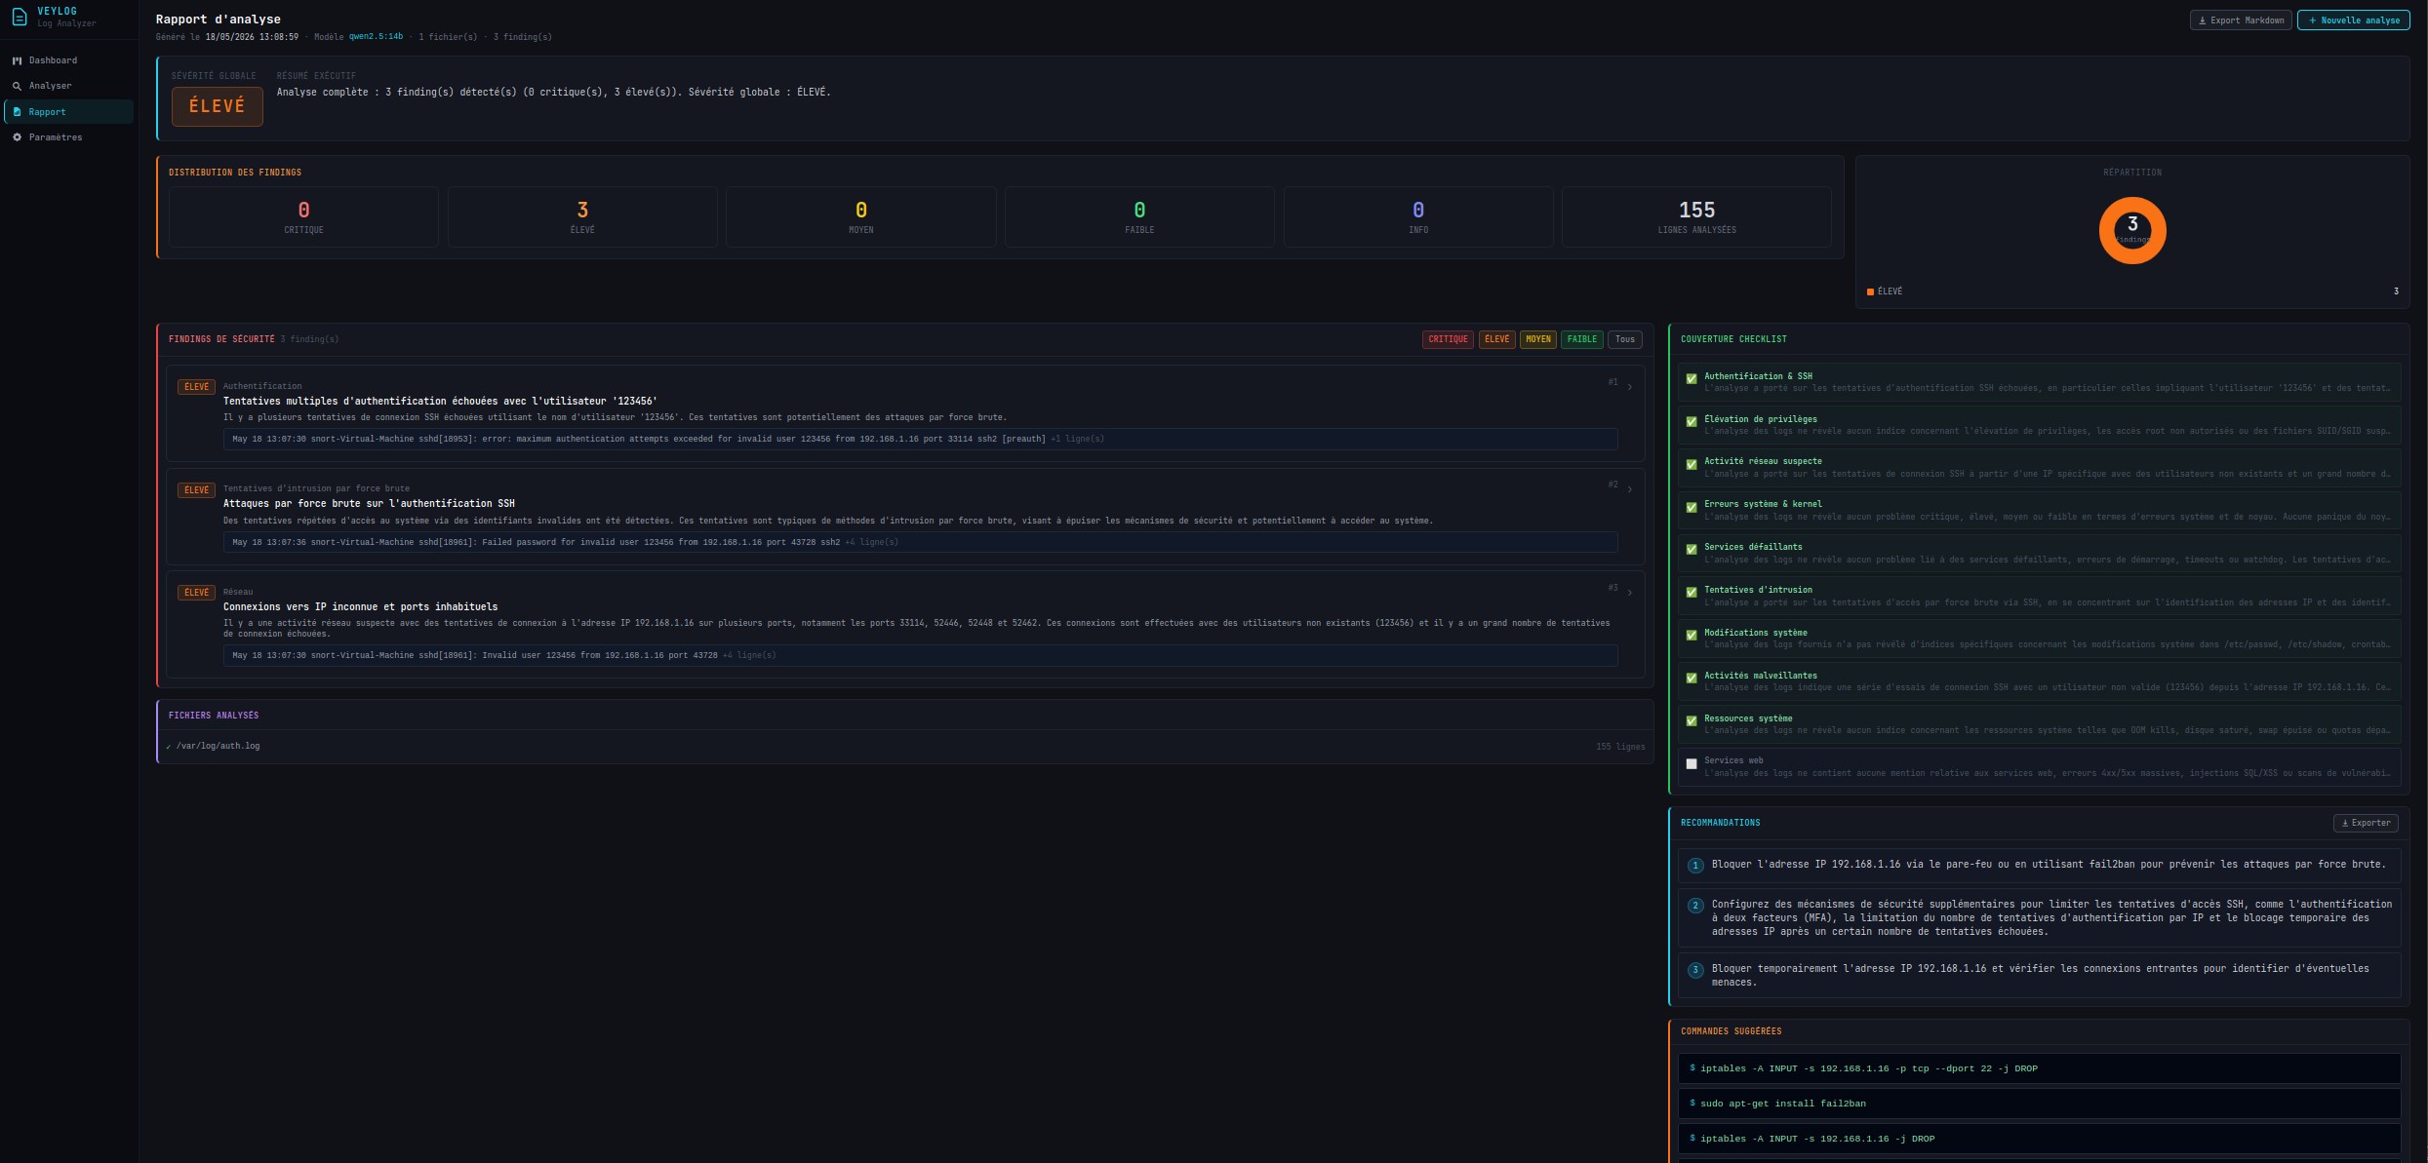Open the Dashboard sidebar icon
Viewport: 2428px width, 1163px height.
point(17,60)
